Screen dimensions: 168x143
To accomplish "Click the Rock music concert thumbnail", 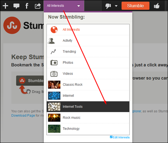I will click(54, 118).
